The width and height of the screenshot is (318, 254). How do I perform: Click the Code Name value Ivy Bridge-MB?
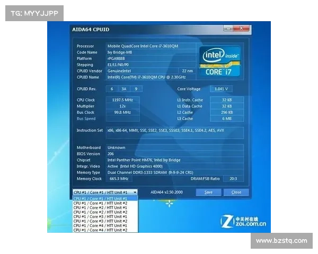[x=151, y=52]
